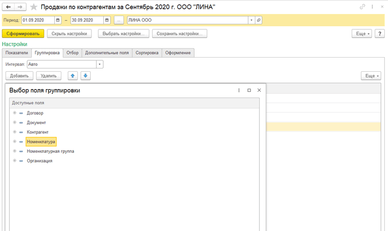Move grouping field down with arrow

pyautogui.click(x=85, y=76)
